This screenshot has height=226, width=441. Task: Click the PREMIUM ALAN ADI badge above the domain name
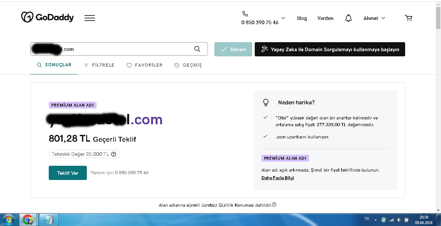point(73,105)
